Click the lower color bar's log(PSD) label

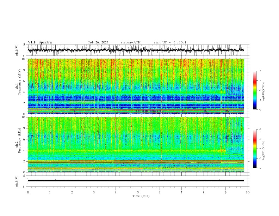(263, 150)
